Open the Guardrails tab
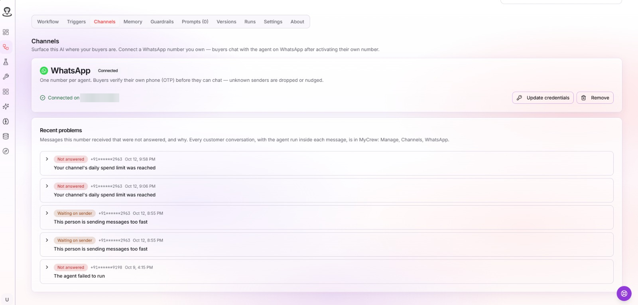 click(162, 22)
